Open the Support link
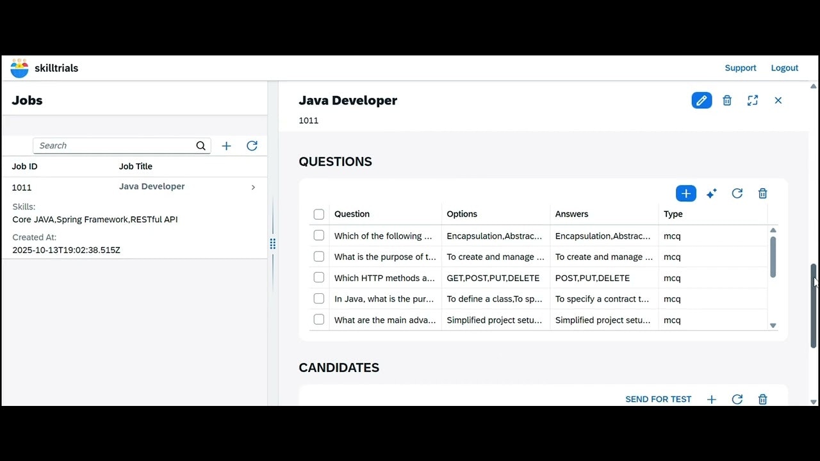Viewport: 820px width, 461px height. pos(741,68)
